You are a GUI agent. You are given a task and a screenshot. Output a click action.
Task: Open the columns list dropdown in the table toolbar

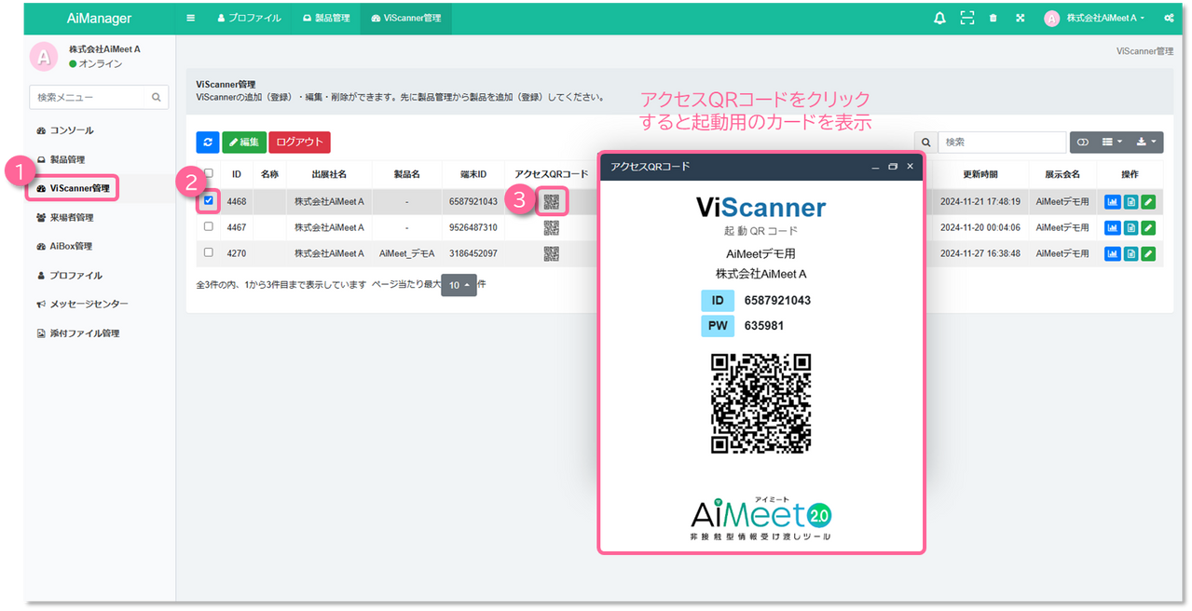coord(1112,143)
